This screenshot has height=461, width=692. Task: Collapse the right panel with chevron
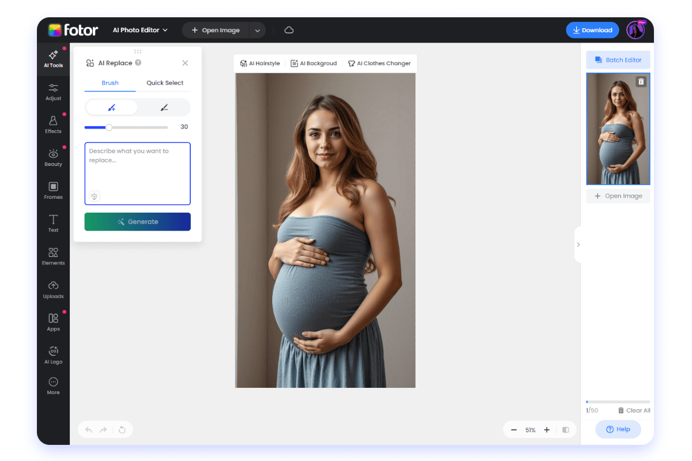tap(578, 244)
